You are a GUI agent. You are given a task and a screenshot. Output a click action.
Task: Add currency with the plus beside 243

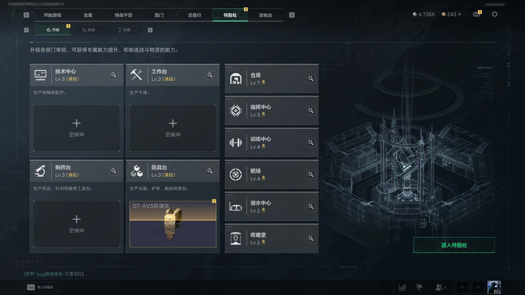click(x=459, y=14)
